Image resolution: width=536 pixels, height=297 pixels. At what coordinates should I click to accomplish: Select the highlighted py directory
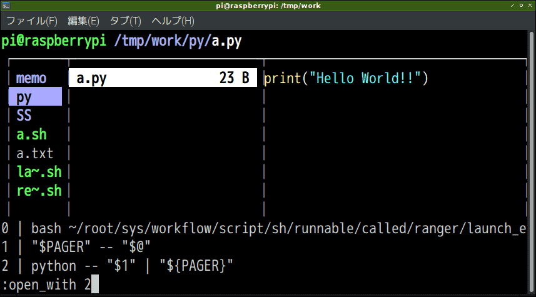coord(35,96)
